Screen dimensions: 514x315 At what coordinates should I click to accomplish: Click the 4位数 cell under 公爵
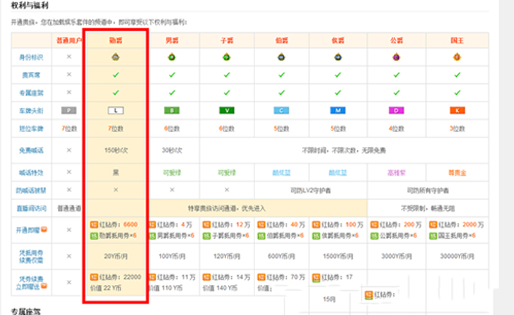[x=396, y=129]
